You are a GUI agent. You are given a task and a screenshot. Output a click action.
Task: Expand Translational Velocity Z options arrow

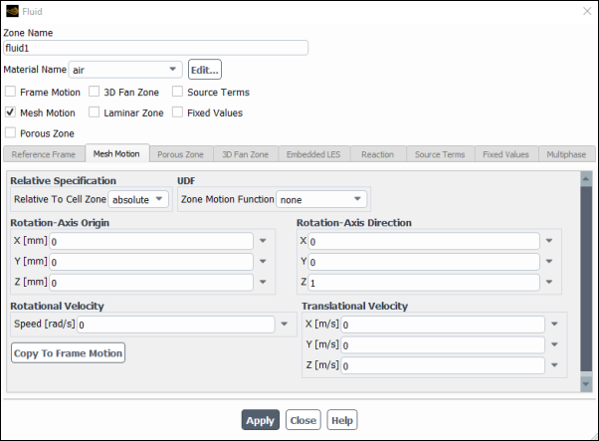[x=554, y=365]
